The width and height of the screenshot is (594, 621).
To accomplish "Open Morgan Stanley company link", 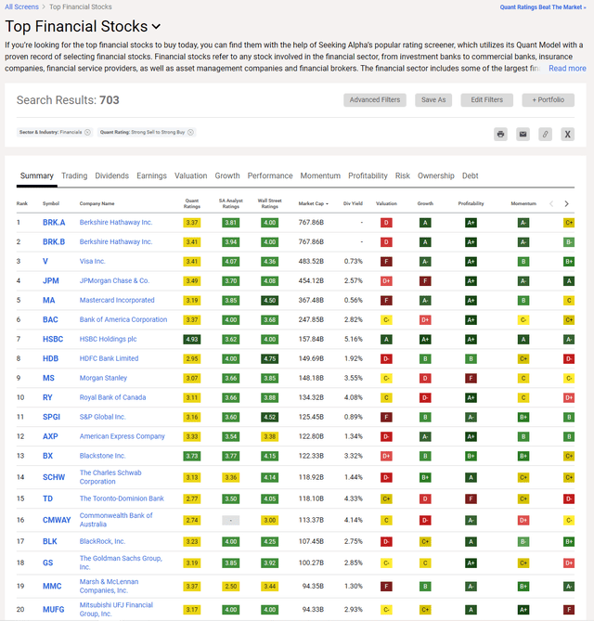I will coord(103,378).
